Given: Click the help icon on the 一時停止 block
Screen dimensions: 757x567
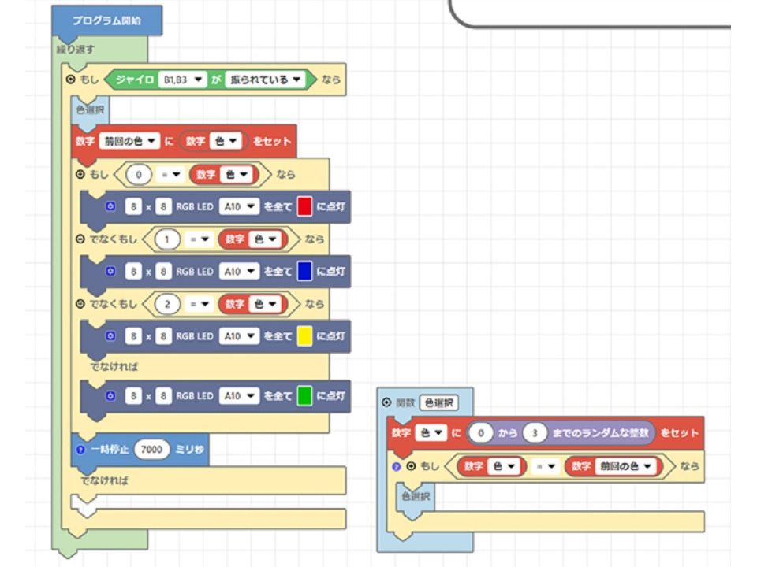Looking at the screenshot, I should 80,450.
